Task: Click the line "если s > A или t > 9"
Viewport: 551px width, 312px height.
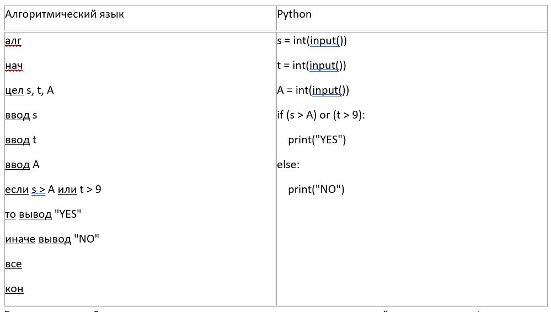Action: [53, 190]
